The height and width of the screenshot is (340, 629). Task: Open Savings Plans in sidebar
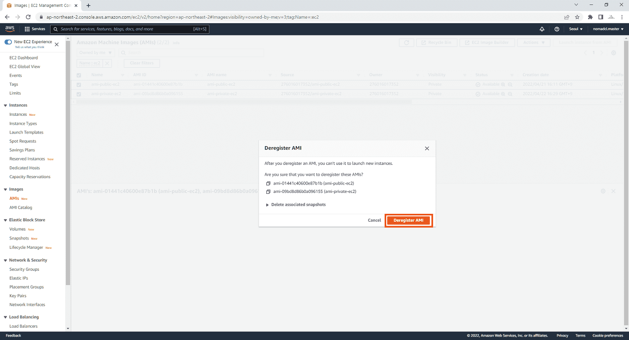[22, 150]
